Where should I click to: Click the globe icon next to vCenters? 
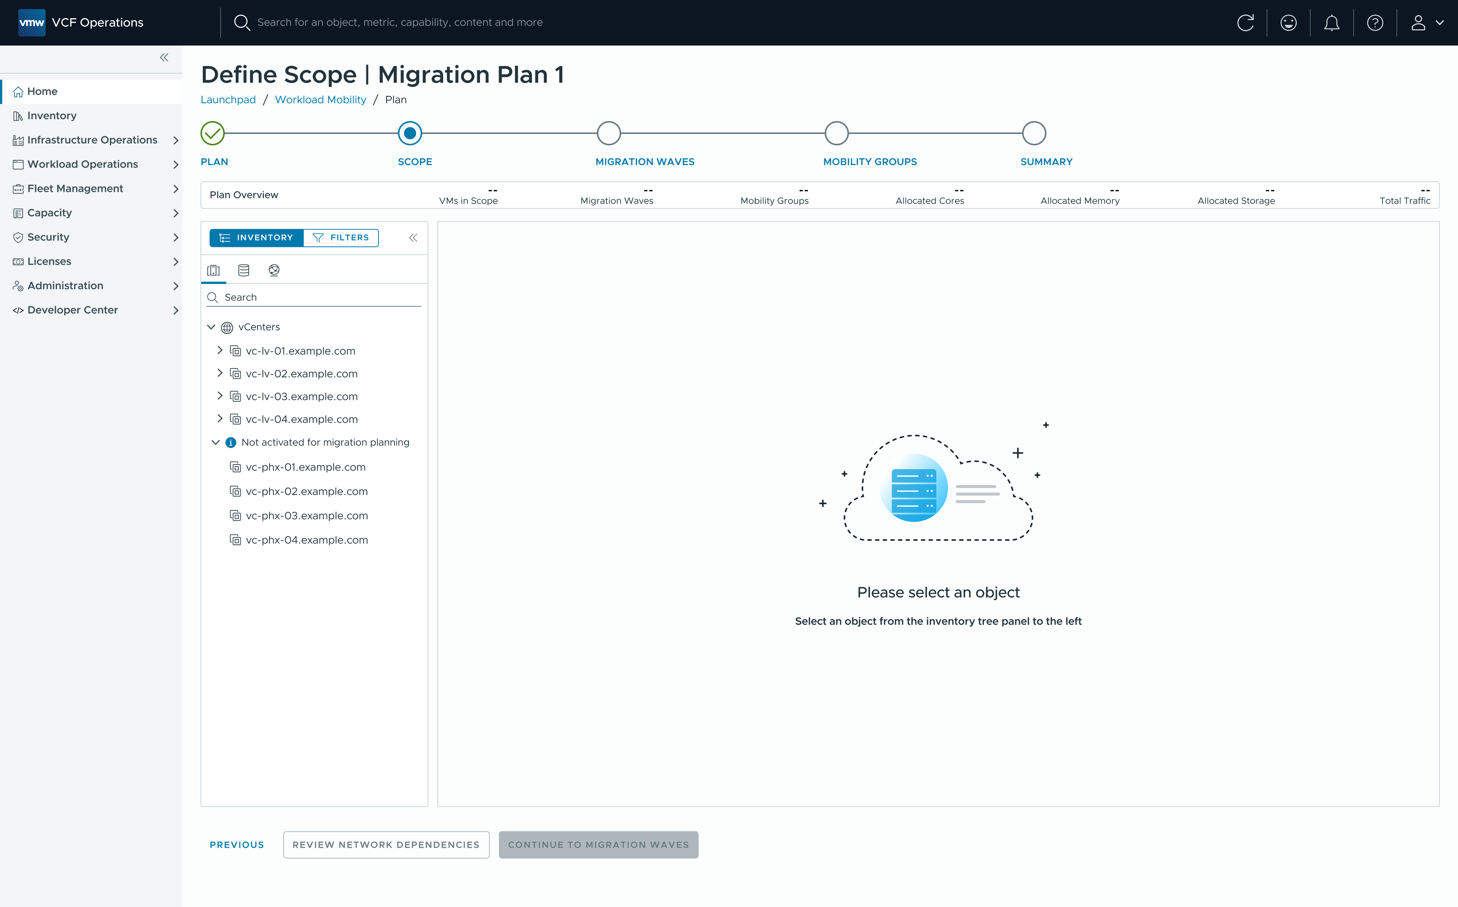[227, 328]
